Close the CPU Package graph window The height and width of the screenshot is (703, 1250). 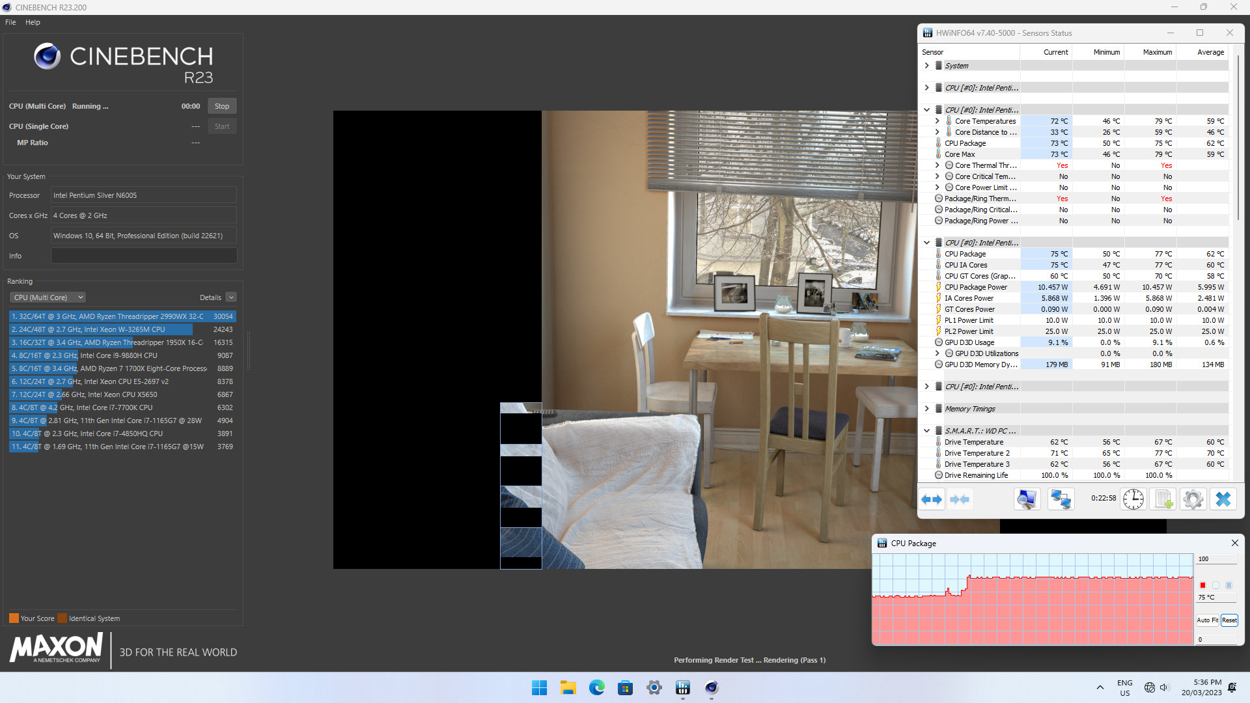1234,543
